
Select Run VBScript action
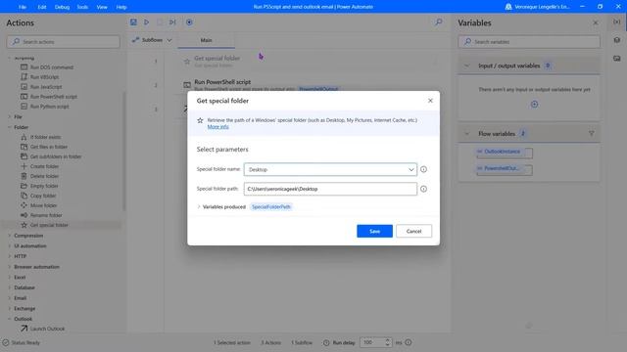click(x=44, y=77)
